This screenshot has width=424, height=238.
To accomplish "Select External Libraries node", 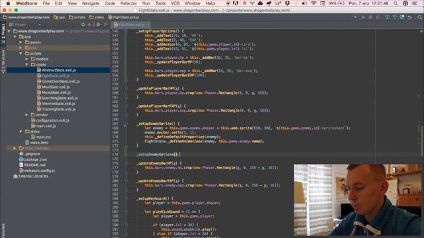I will [33, 177].
